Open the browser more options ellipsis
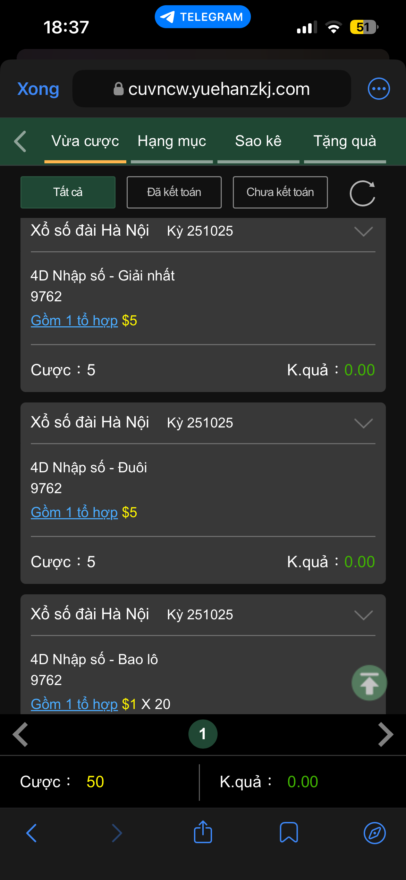 point(379,89)
